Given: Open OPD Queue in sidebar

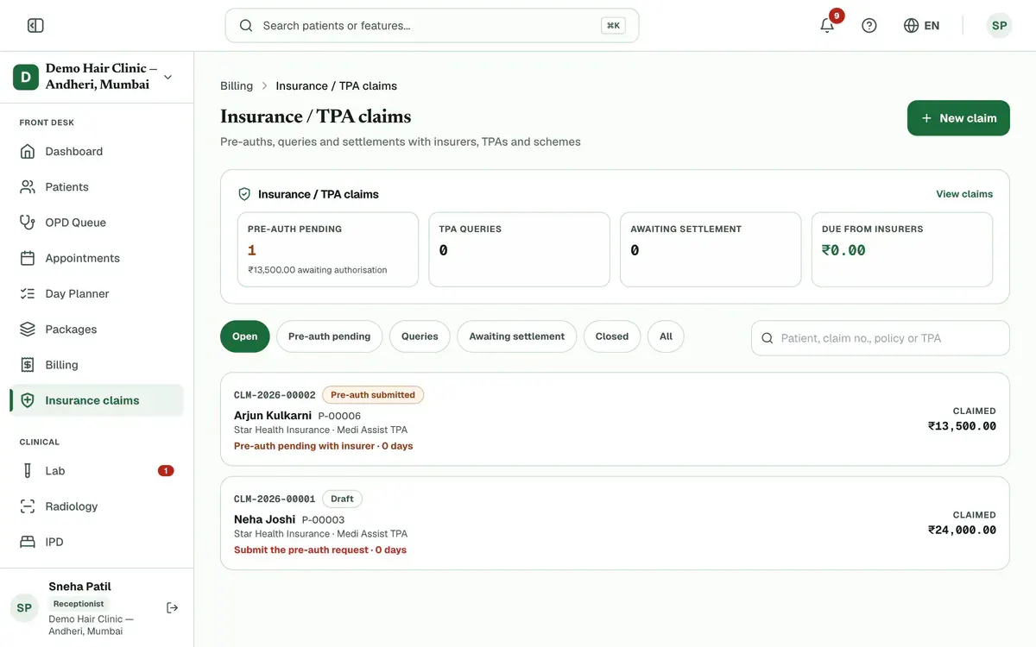Looking at the screenshot, I should (97, 222).
